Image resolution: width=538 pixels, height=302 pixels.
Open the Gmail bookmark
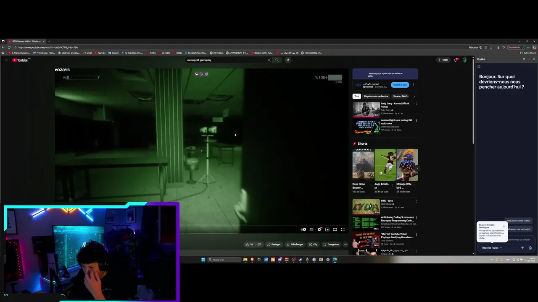[88, 53]
